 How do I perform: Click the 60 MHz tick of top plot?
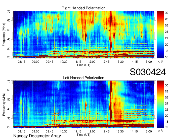point(9,20)
